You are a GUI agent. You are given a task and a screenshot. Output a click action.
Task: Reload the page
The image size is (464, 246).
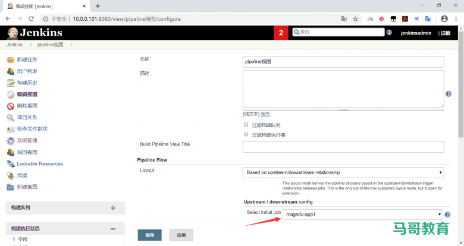tap(31, 18)
